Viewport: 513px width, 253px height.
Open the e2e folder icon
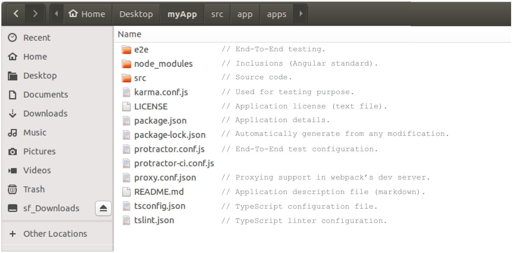(x=126, y=50)
